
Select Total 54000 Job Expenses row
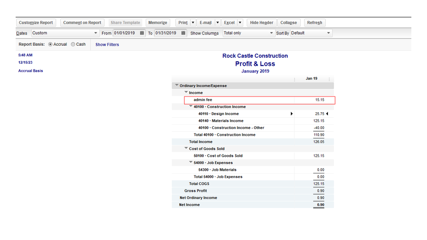click(x=253, y=177)
